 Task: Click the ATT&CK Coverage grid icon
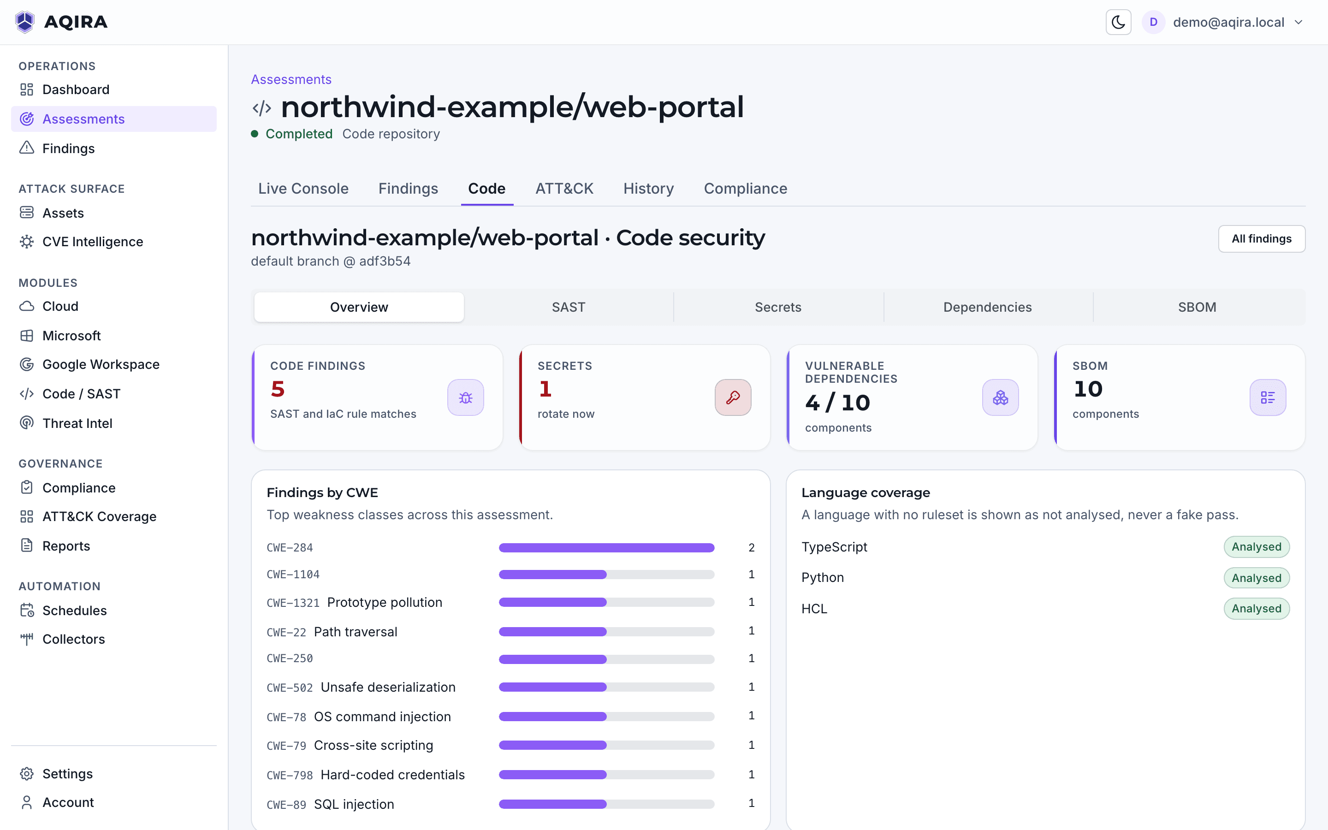tap(26, 516)
